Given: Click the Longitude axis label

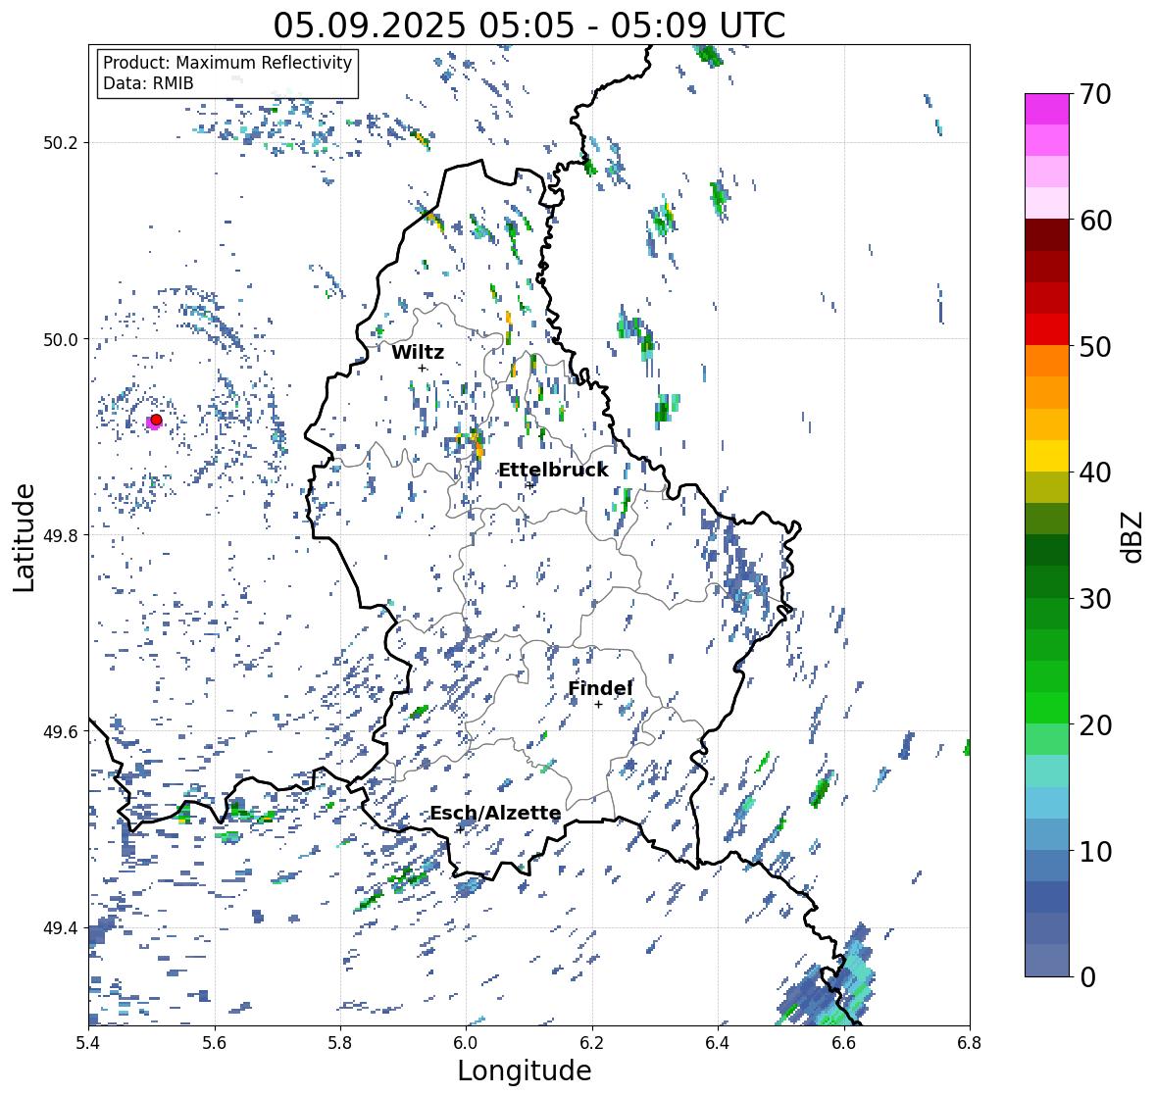Looking at the screenshot, I should [525, 1070].
